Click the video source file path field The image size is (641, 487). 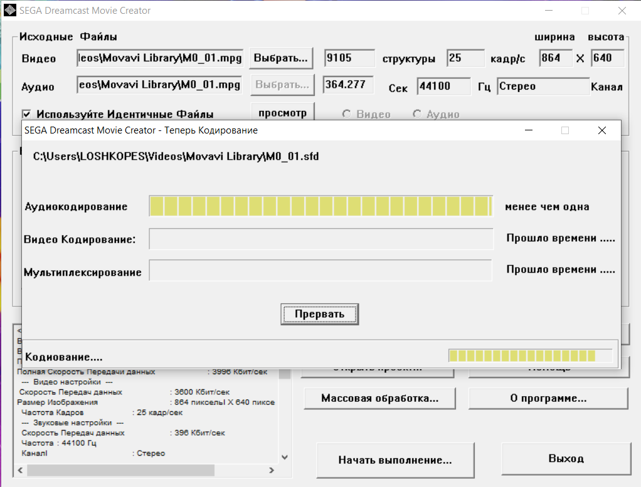(x=160, y=58)
